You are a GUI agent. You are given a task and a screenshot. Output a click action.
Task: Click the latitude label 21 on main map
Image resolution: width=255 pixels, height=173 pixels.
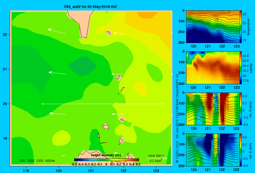(5, 69)
